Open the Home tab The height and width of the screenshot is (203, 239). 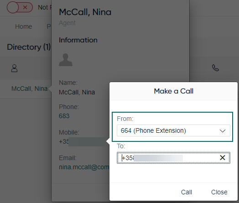pyautogui.click(x=24, y=26)
